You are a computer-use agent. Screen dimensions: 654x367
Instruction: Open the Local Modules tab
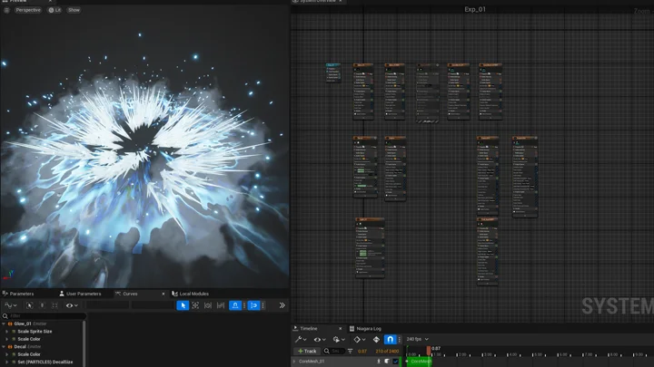(190, 294)
